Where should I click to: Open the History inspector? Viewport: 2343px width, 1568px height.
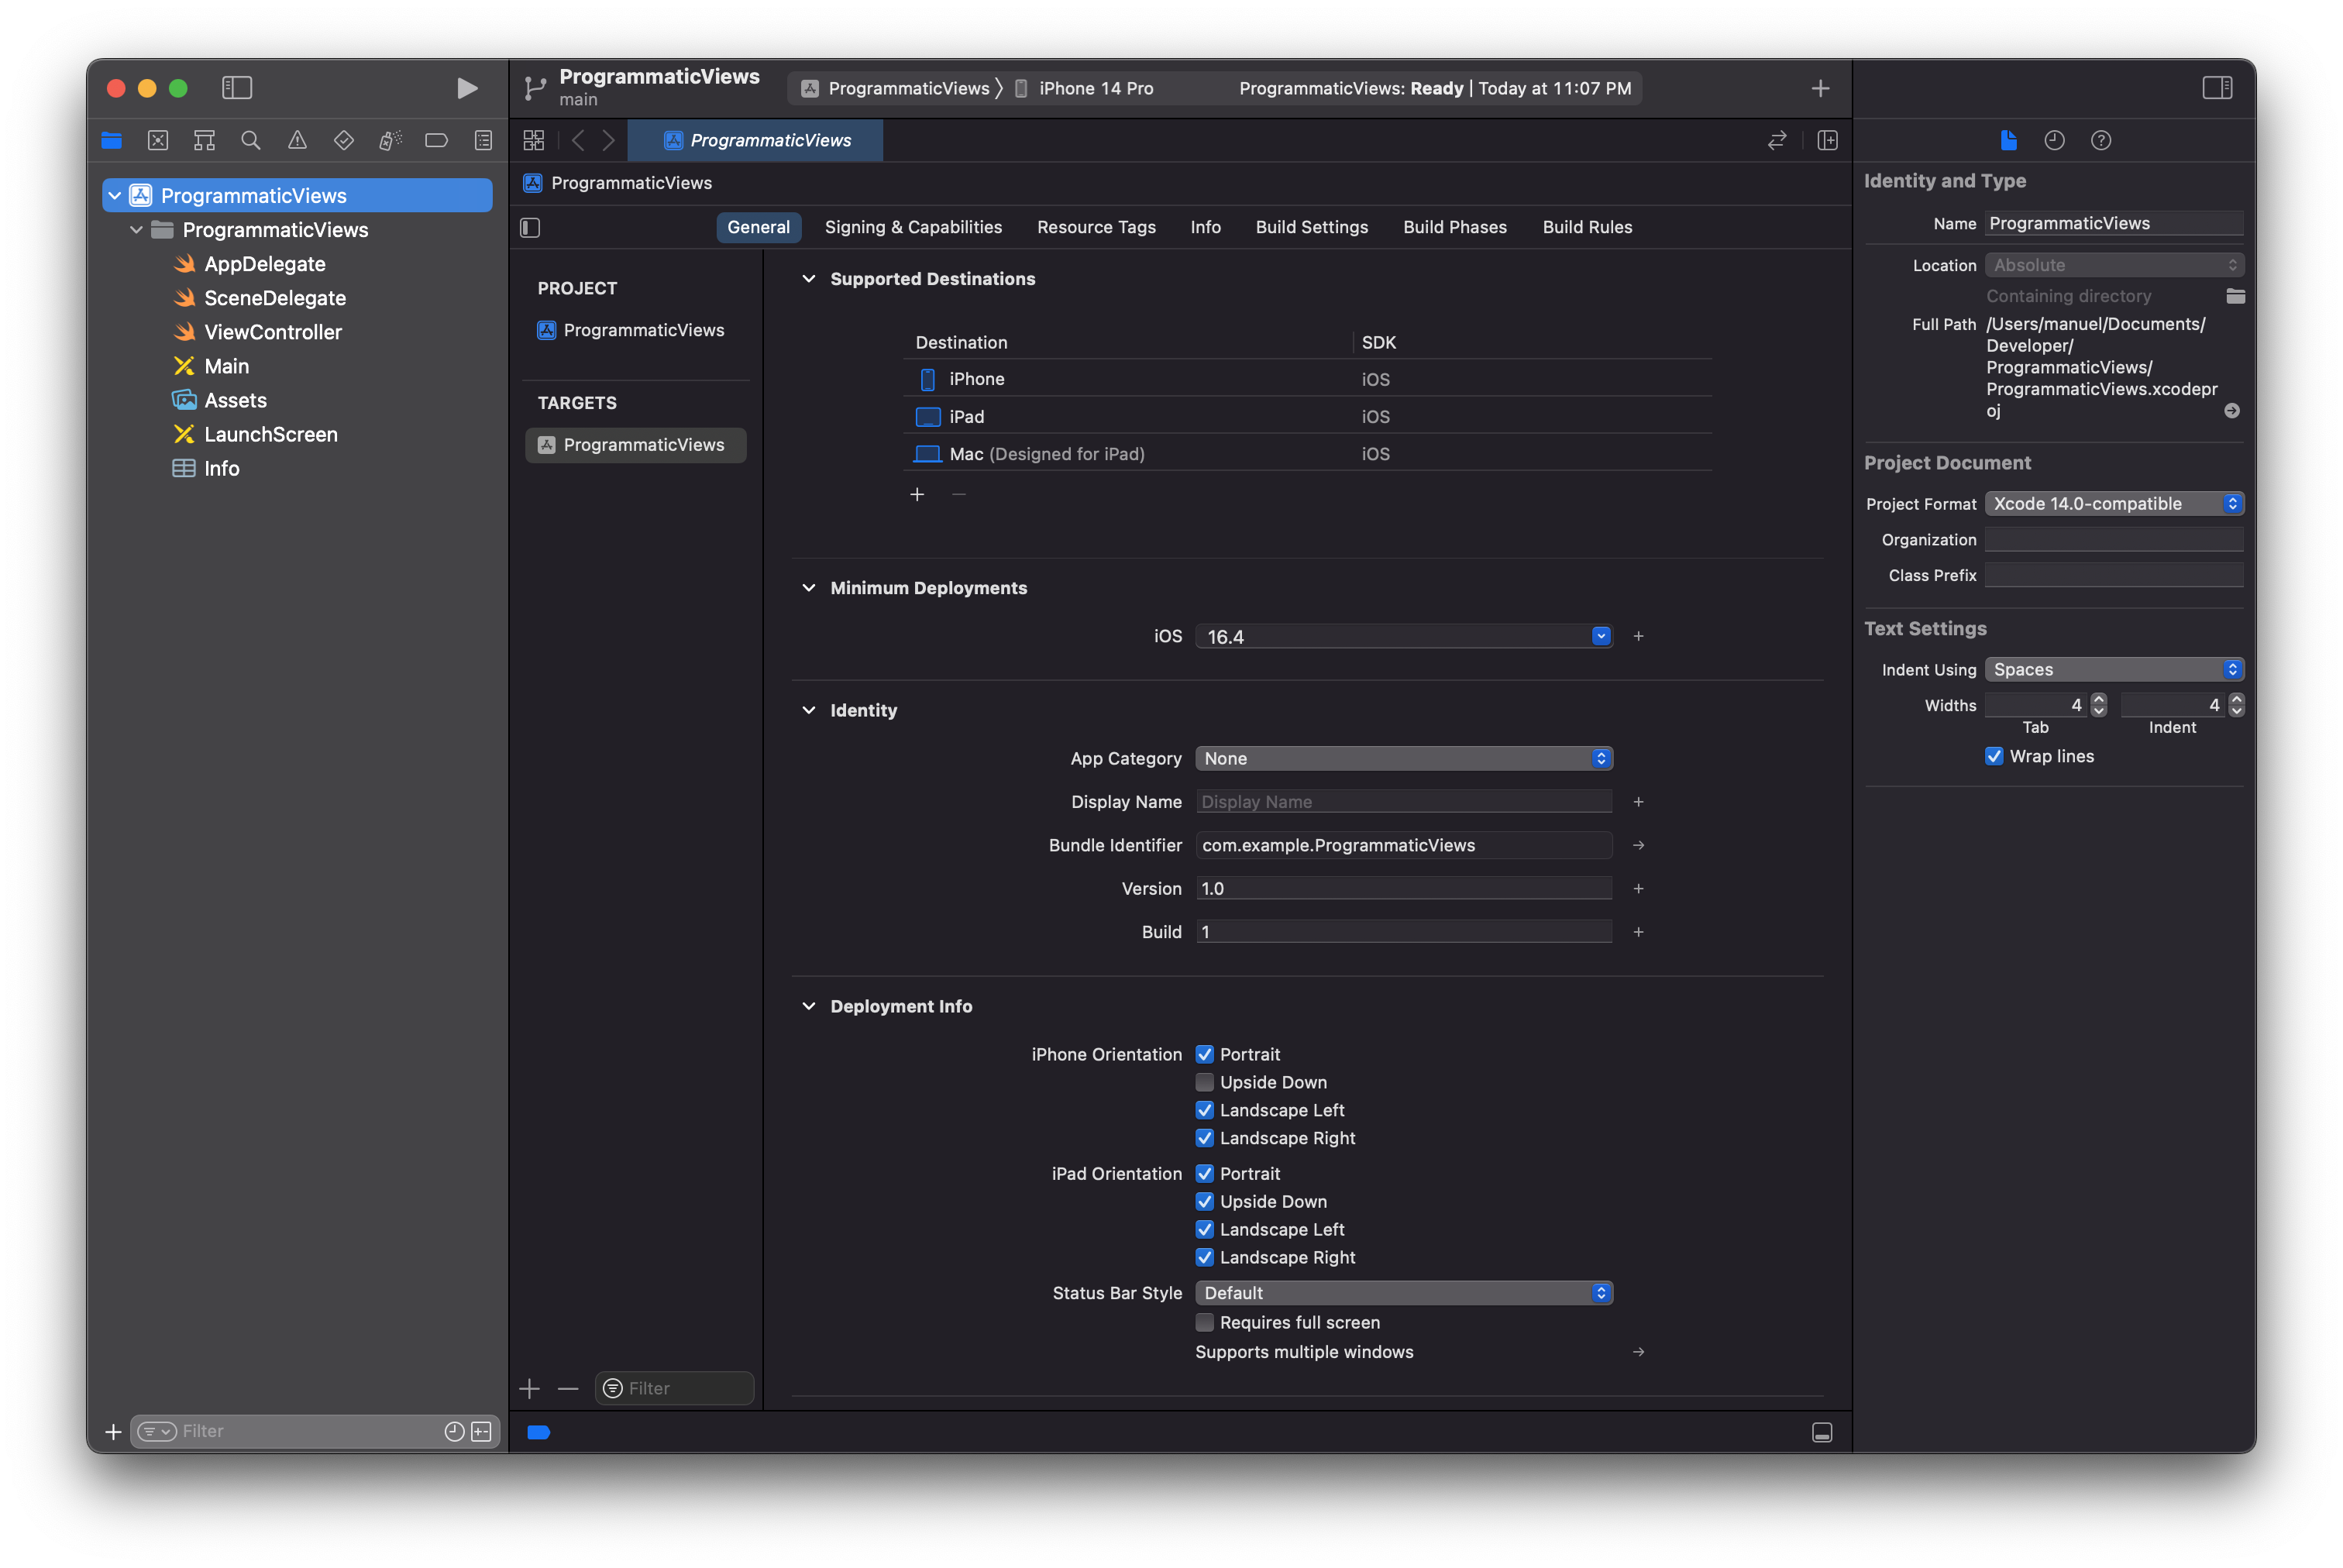[x=2055, y=140]
